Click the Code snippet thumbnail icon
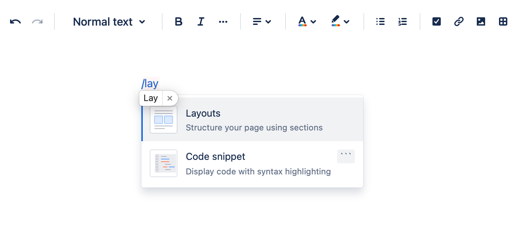Viewport: 517px width, 227px height. point(164,163)
